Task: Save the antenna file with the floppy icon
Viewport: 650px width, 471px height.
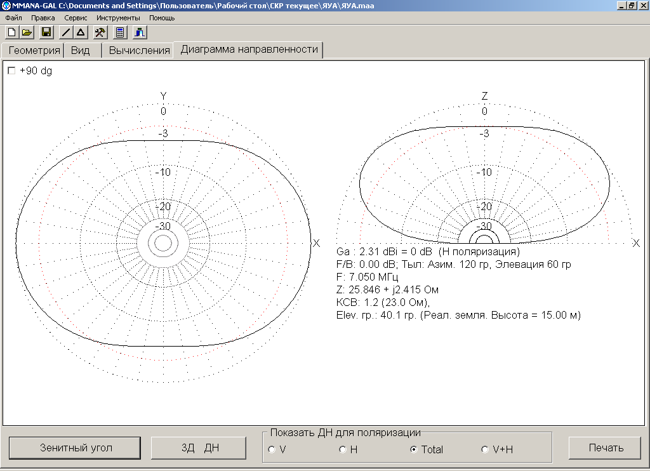Action: 46,32
